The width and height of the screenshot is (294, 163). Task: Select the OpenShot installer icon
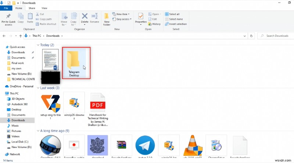pyautogui.click(x=50, y=146)
